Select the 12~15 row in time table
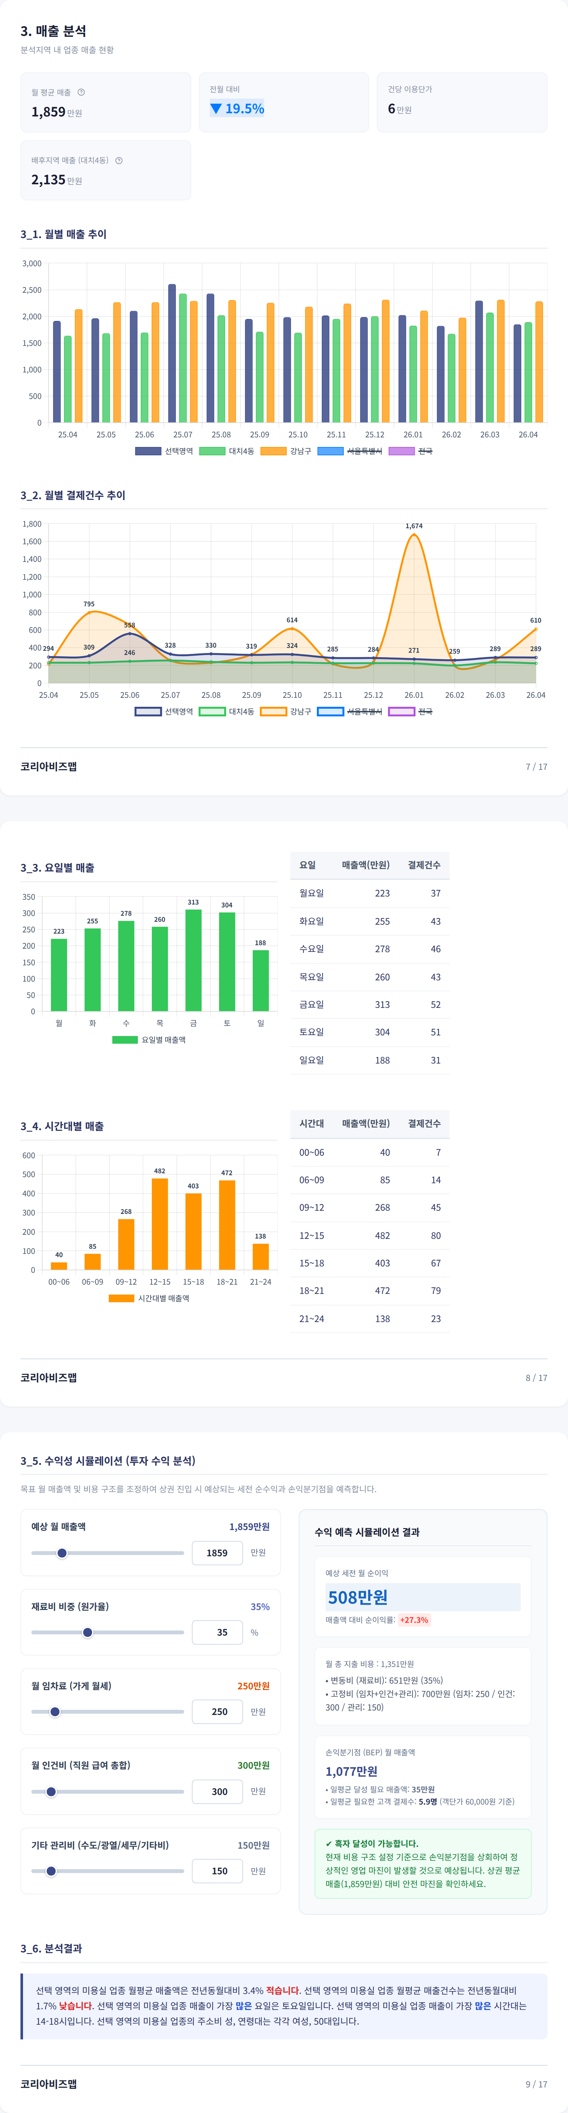Viewport: 568px width, 2113px height. click(370, 1235)
